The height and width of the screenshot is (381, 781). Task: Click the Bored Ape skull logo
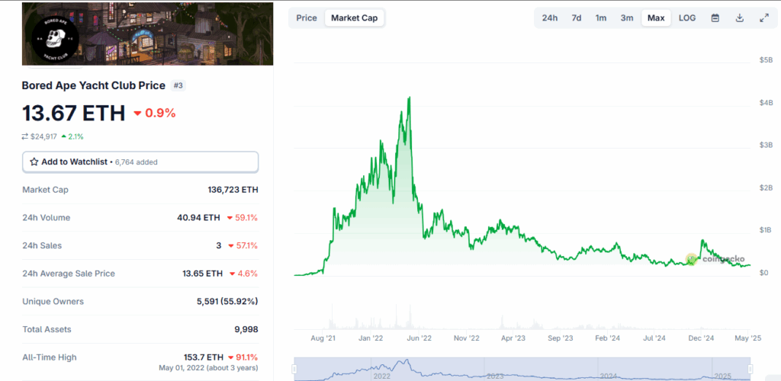(52, 35)
